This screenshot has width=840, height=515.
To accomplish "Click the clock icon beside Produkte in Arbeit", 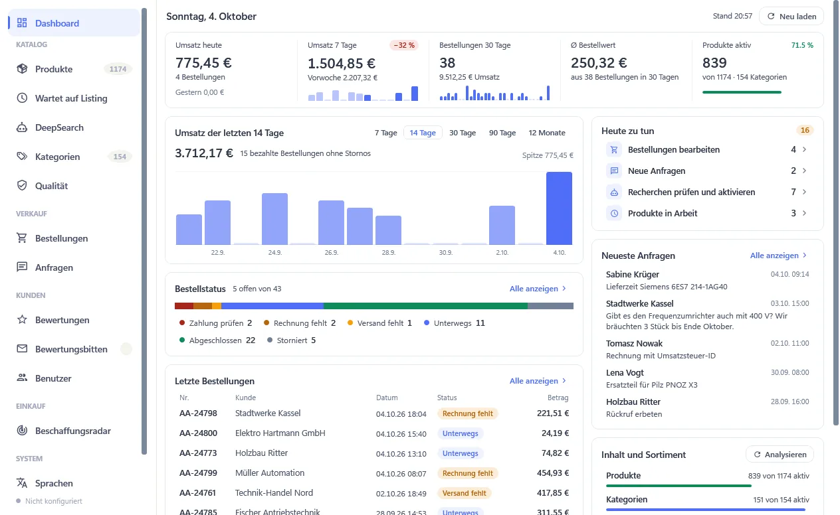I will pyautogui.click(x=614, y=214).
